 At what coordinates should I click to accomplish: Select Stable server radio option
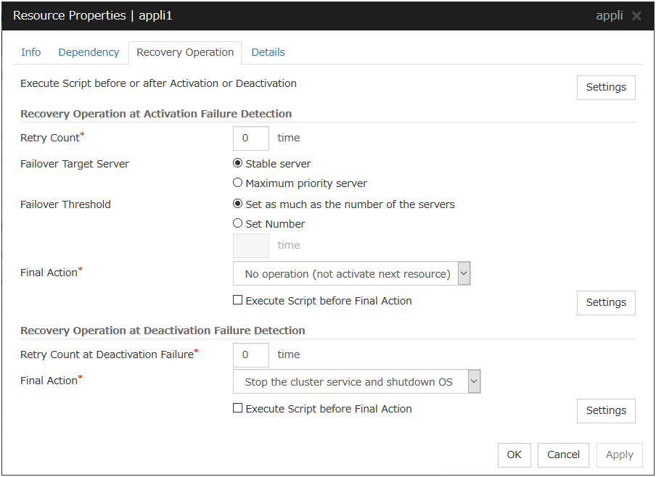point(238,164)
